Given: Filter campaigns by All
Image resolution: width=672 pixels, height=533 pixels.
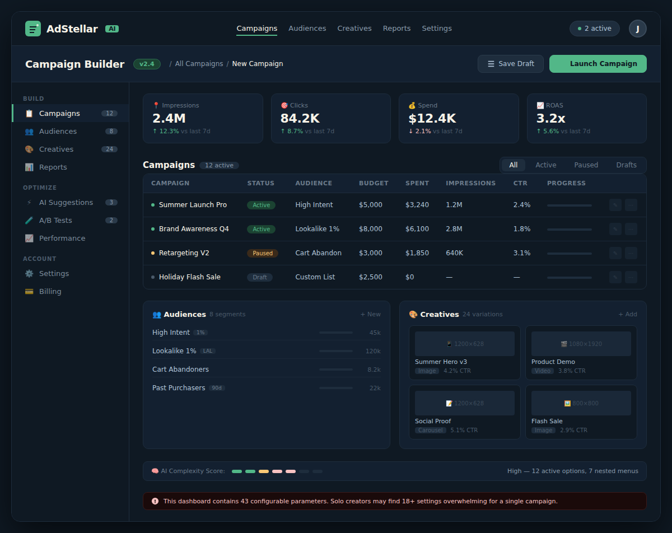Looking at the screenshot, I should click(514, 165).
